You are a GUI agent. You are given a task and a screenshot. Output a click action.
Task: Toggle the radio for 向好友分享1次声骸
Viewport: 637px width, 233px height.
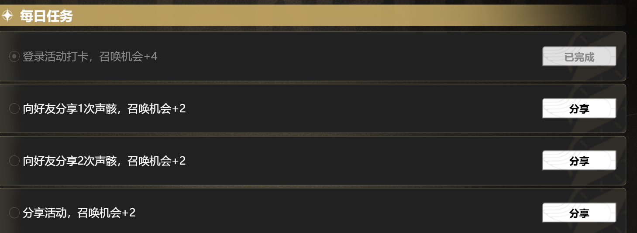14,108
